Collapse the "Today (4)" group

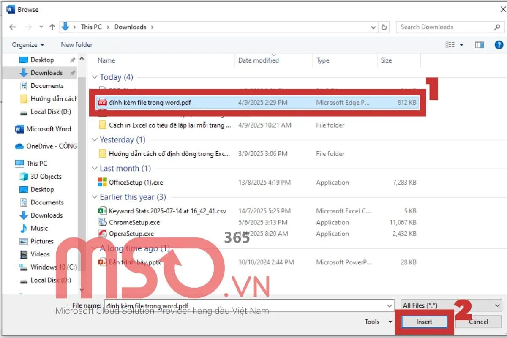(95, 77)
